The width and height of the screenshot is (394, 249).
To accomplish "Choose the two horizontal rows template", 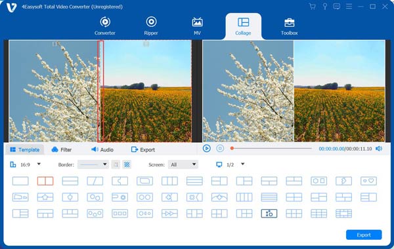I will [x=70, y=181].
